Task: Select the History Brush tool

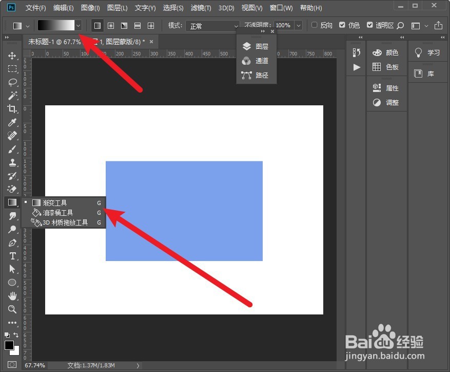Action: point(12,176)
